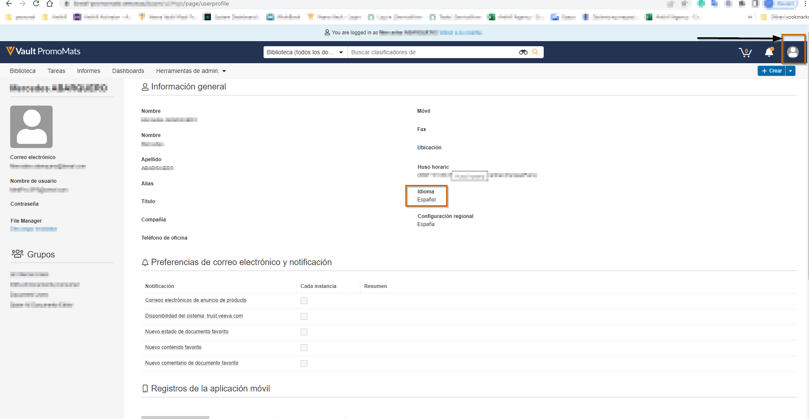Open Herramientas de admin. dropdown menu

point(191,71)
